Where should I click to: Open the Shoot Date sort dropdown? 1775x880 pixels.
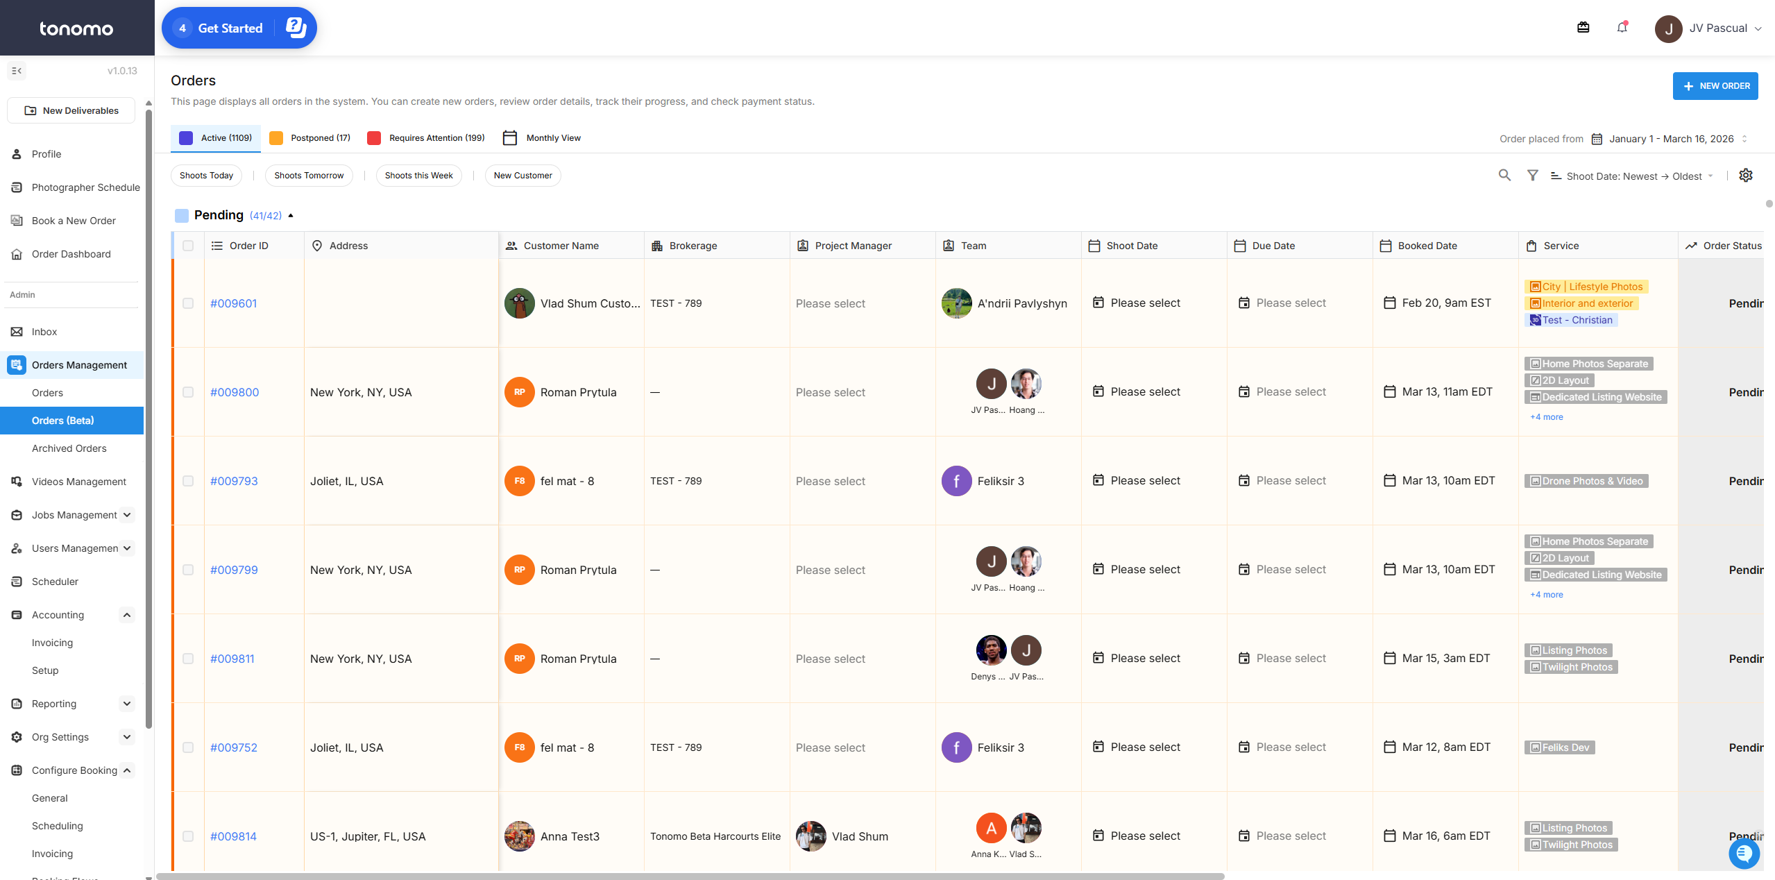click(1632, 176)
